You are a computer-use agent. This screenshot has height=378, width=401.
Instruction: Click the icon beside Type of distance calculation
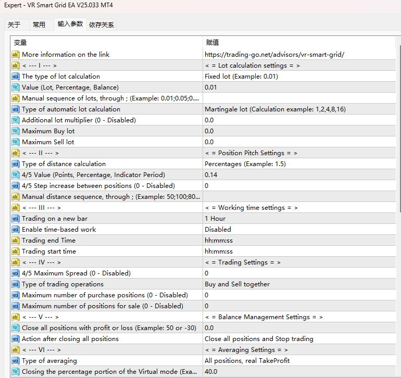15,164
